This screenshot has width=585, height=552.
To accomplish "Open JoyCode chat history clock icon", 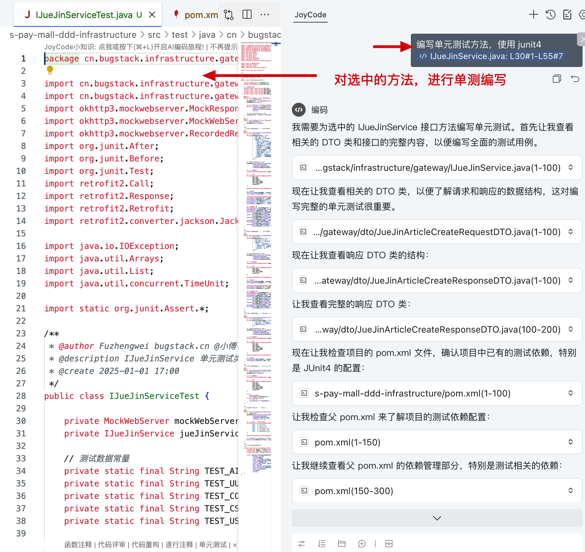I will pyautogui.click(x=550, y=15).
